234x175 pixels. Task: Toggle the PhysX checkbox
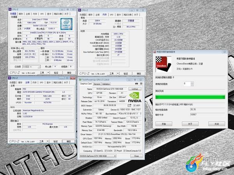coord(115,151)
